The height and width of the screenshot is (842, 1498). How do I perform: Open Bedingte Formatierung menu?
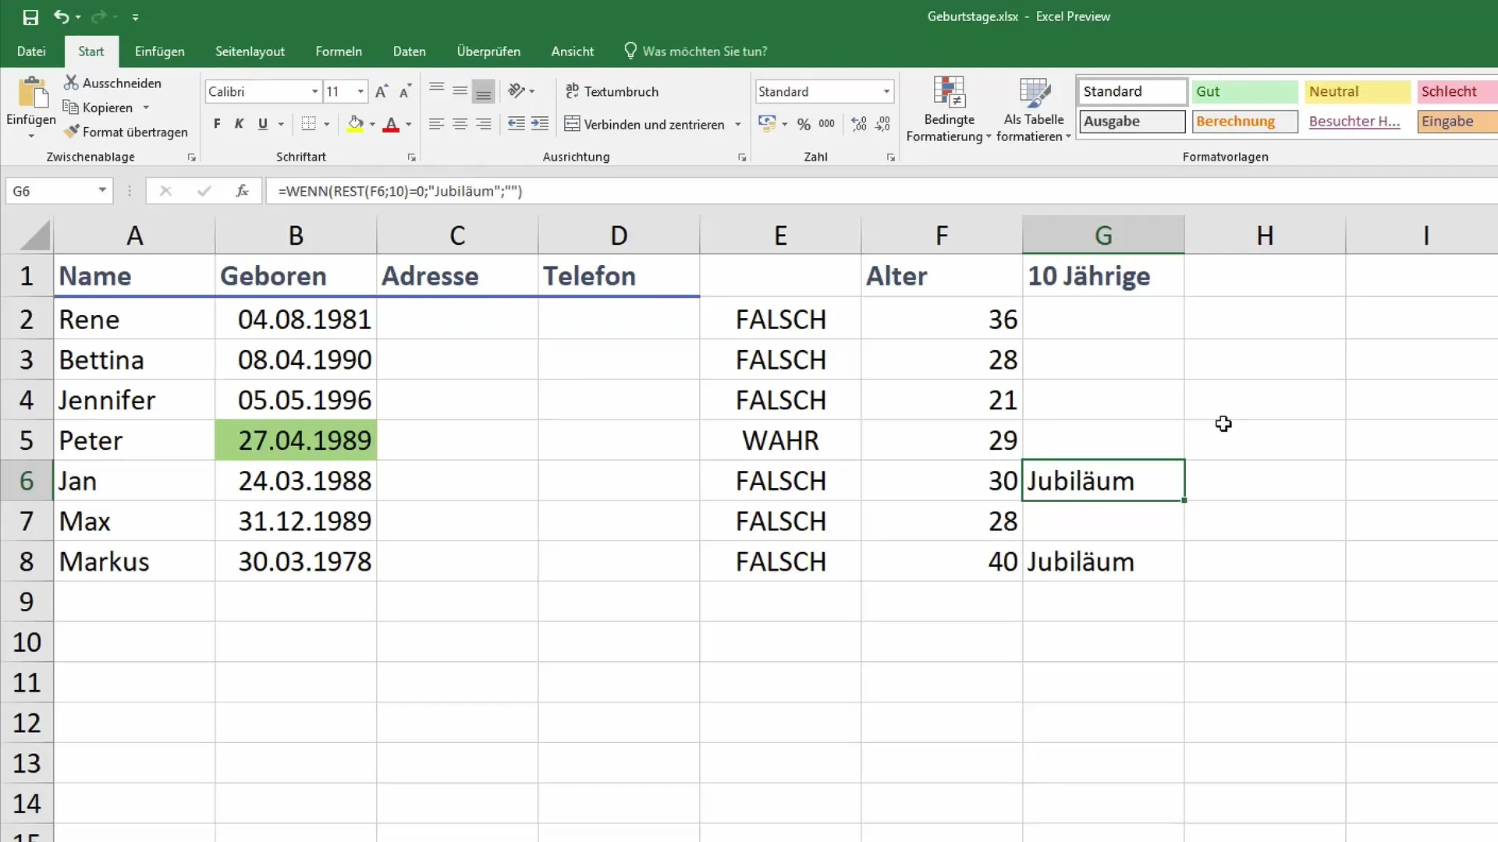tap(949, 109)
